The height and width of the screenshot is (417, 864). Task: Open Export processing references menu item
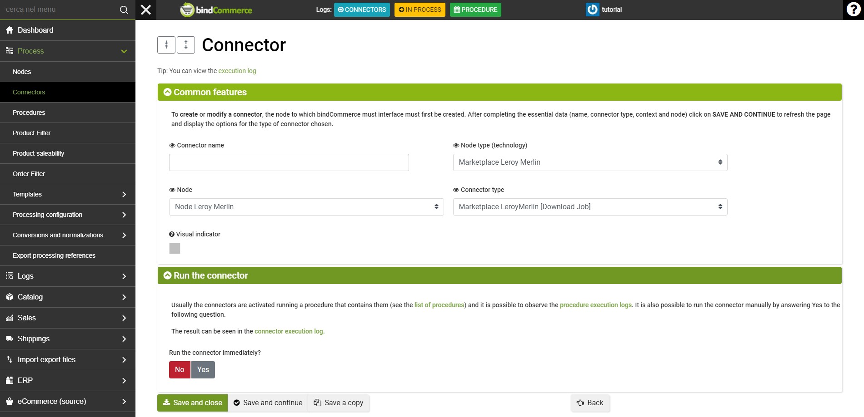pos(68,255)
